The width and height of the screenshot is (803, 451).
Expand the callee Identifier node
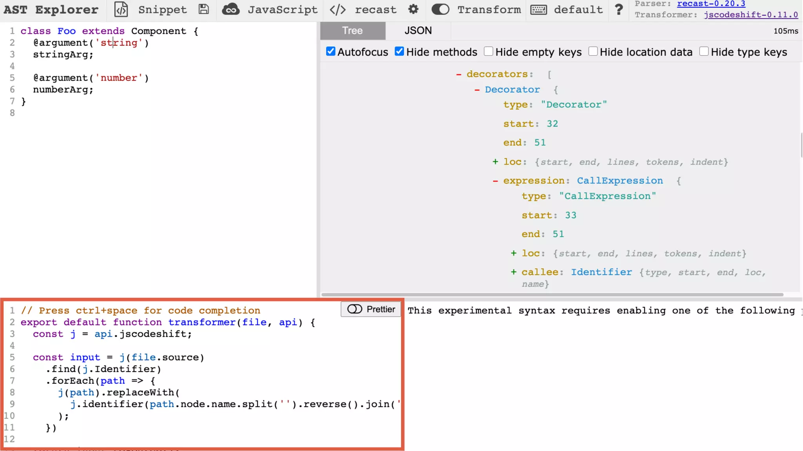pos(514,272)
